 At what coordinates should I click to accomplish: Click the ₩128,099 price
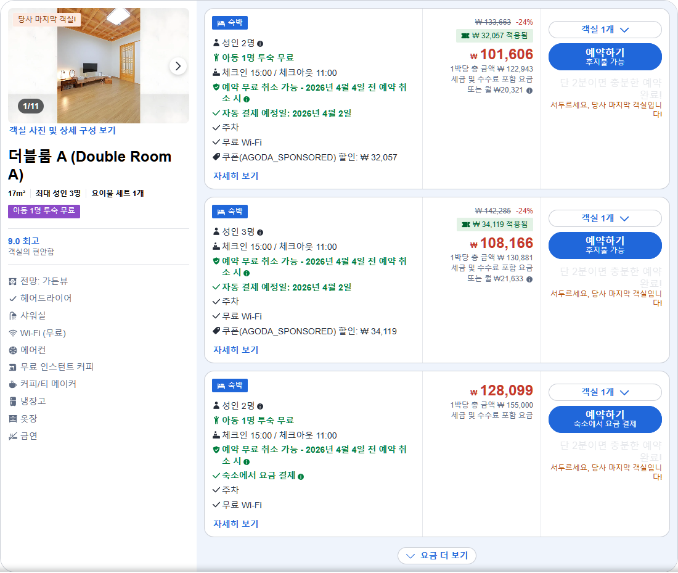click(x=502, y=390)
